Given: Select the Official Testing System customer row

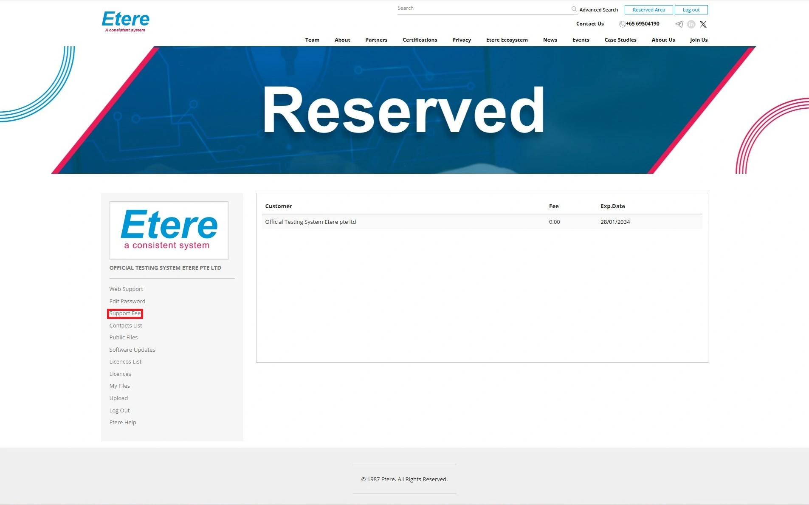Looking at the screenshot, I should pyautogui.click(x=310, y=222).
